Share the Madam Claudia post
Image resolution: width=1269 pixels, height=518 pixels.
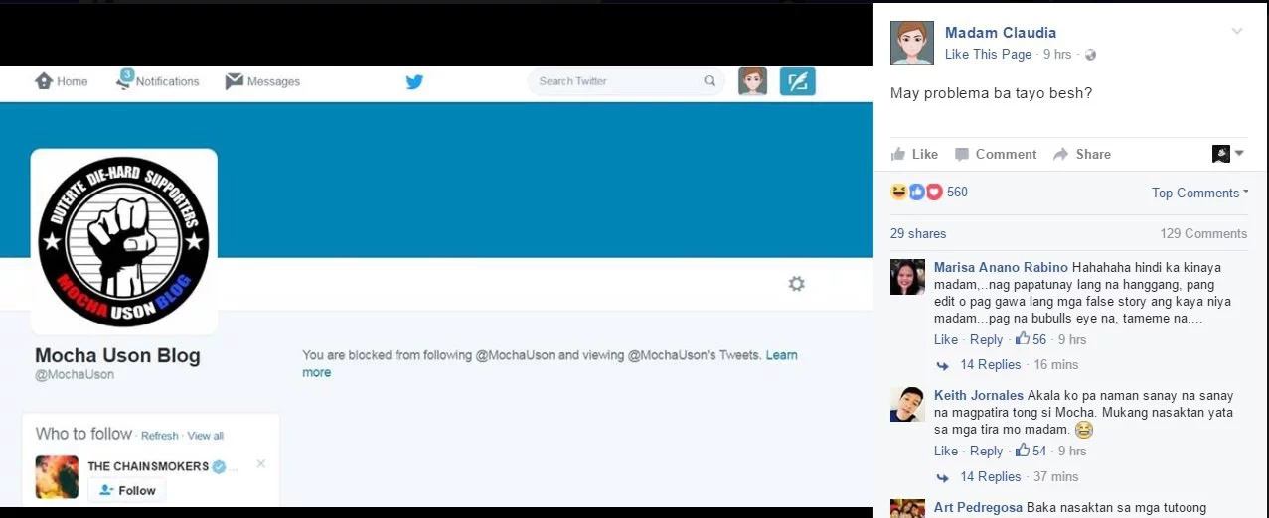1082,154
